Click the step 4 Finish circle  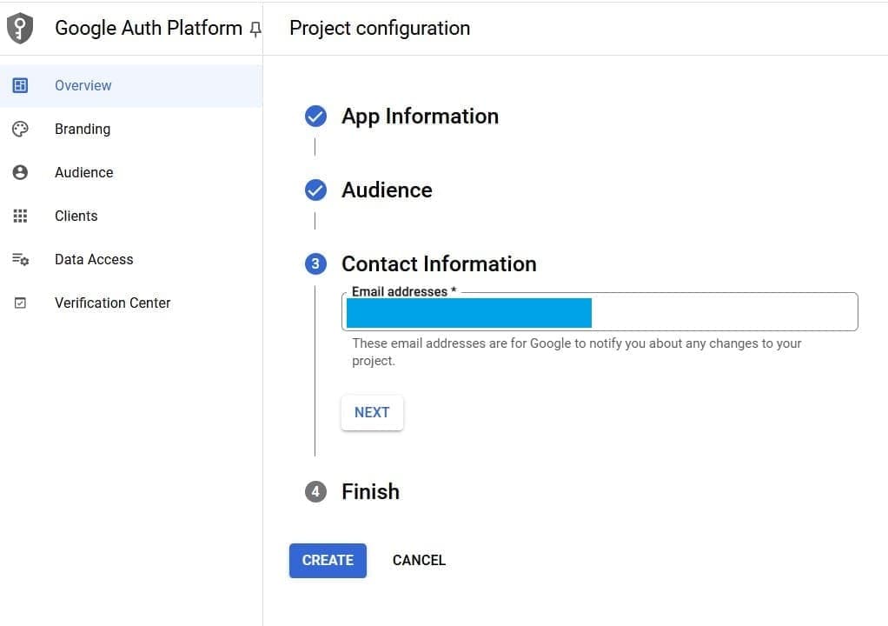315,491
